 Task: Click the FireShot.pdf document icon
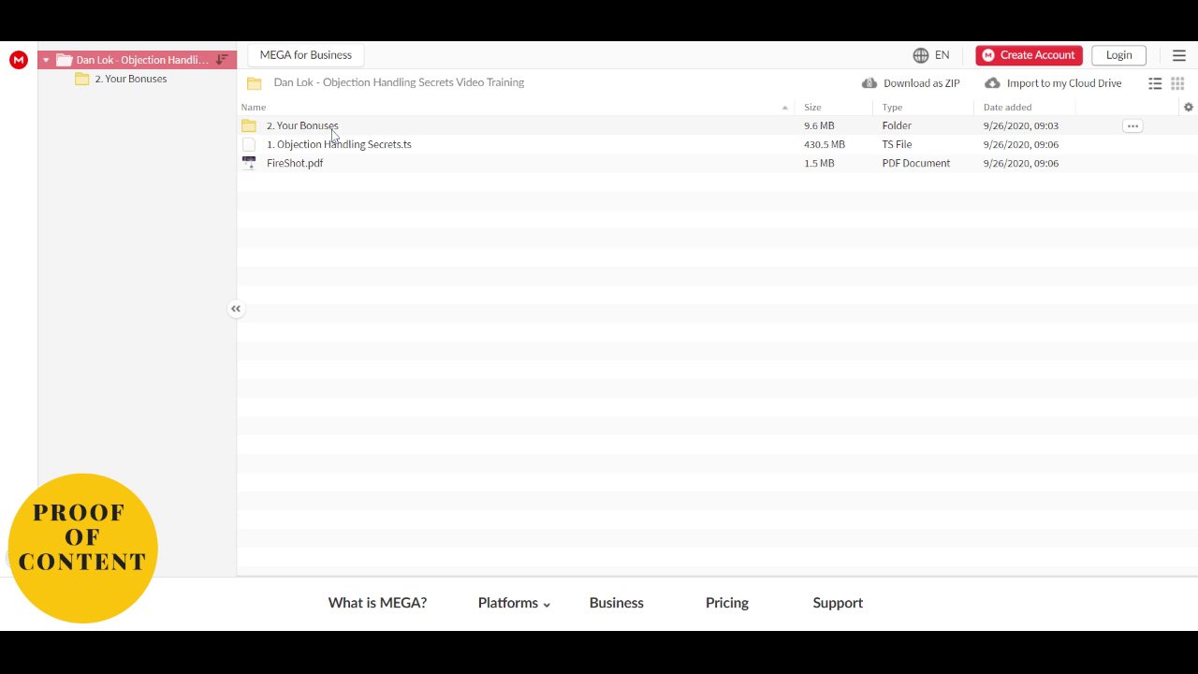(x=248, y=163)
